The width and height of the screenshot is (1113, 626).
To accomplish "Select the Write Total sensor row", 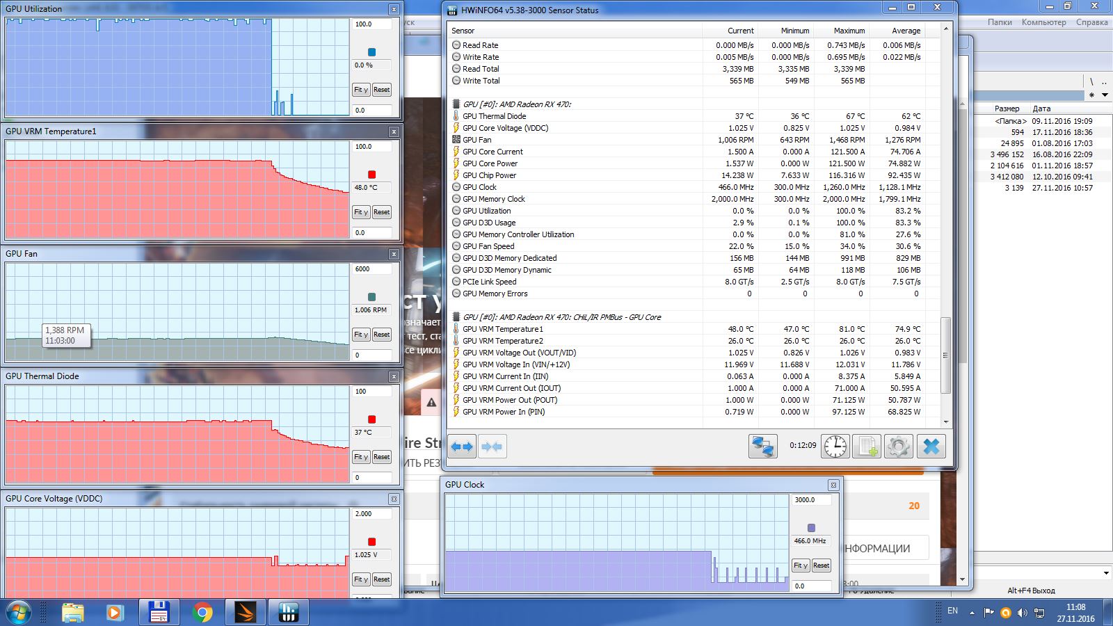I will (x=693, y=81).
